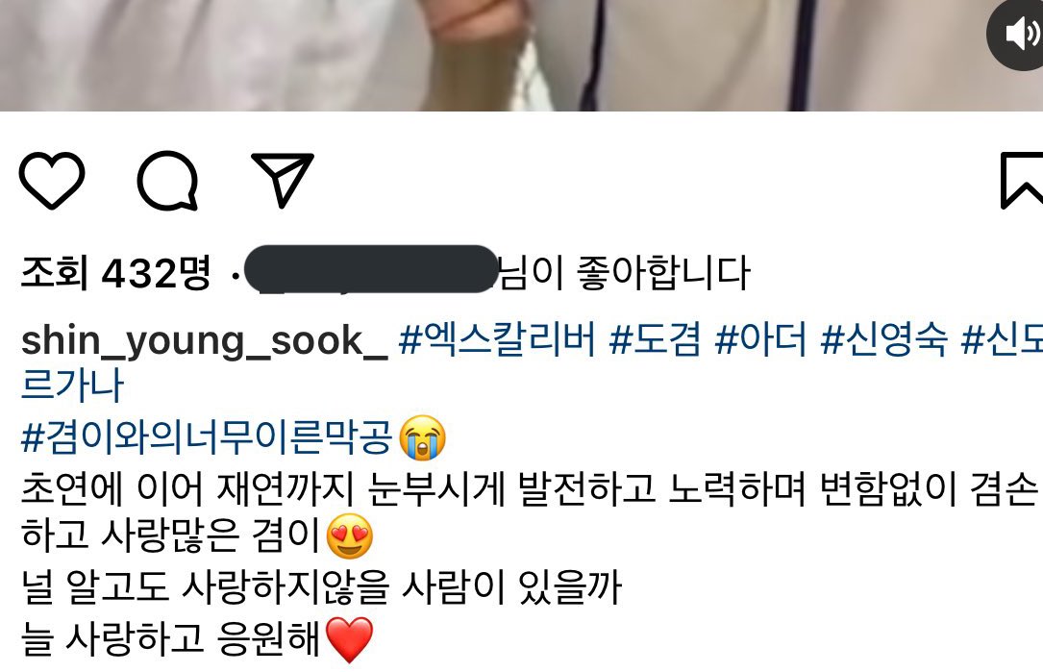
Task: Tap the 님이 좋아합니다 likes text
Action: click(x=625, y=272)
